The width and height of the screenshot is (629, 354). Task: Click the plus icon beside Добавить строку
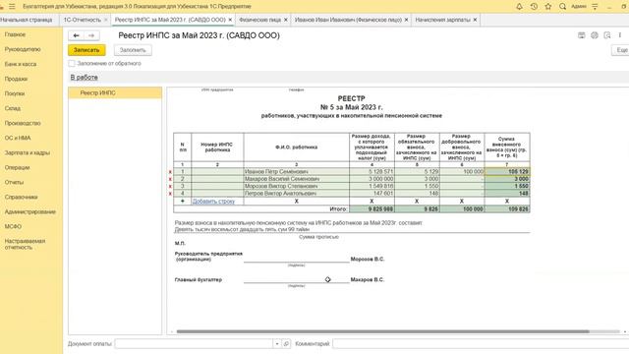click(x=183, y=201)
